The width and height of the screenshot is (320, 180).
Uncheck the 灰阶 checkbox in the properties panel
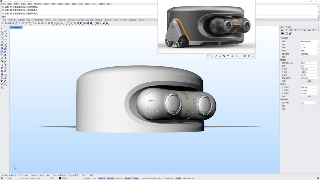click(x=302, y=109)
